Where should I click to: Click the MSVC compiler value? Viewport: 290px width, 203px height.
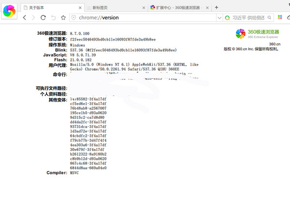click(x=74, y=173)
